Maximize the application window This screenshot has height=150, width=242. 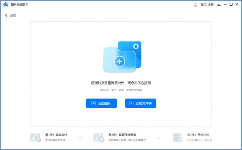231,4
